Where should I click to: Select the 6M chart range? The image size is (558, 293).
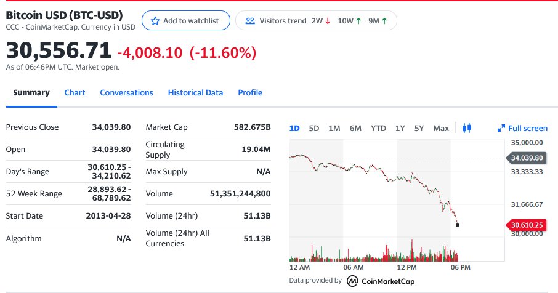point(355,129)
